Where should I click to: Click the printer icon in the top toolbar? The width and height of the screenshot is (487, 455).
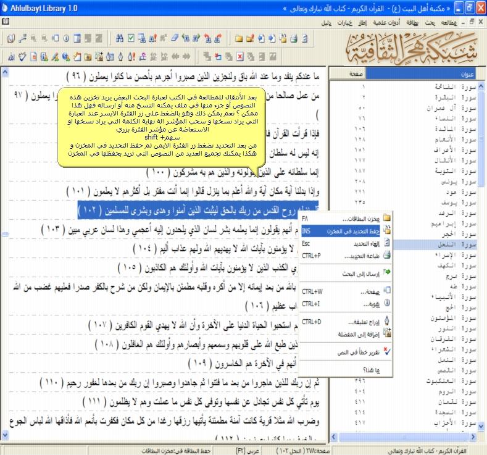pos(294,38)
